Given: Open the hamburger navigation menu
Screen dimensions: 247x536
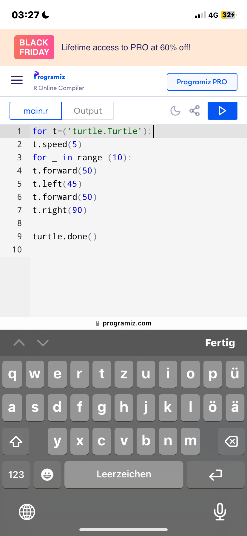Looking at the screenshot, I should pos(16,80).
